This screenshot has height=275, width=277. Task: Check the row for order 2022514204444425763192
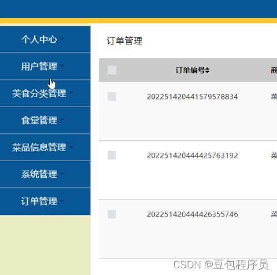112,155
